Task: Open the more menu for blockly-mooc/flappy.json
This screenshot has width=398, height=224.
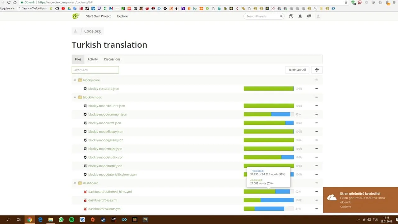Action: (316, 132)
